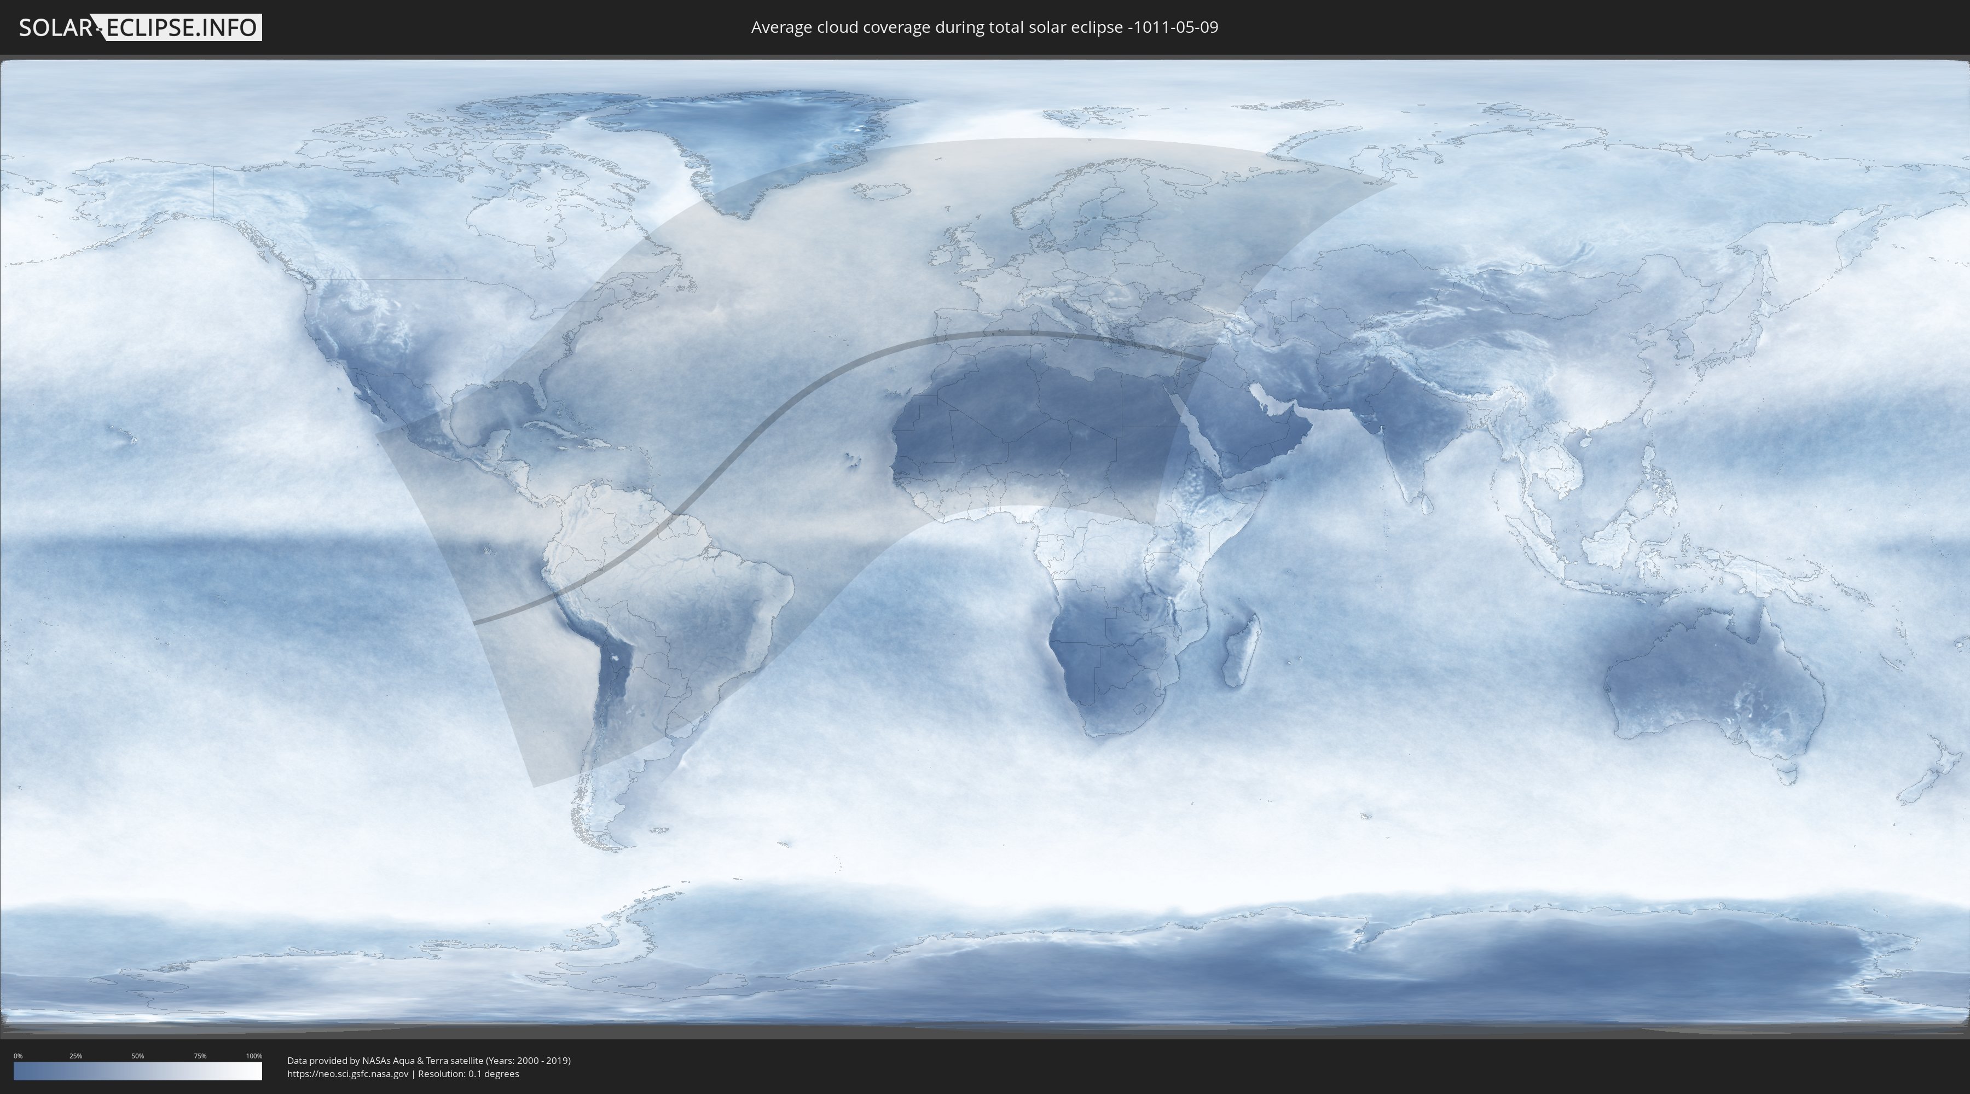Click the 75% label on the legend
Image resolution: width=1970 pixels, height=1094 pixels.
[x=200, y=1056]
